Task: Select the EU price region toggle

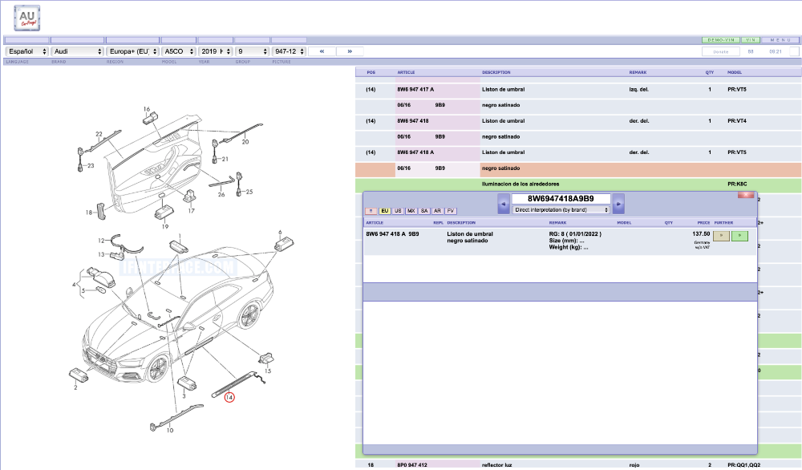Action: coord(385,211)
